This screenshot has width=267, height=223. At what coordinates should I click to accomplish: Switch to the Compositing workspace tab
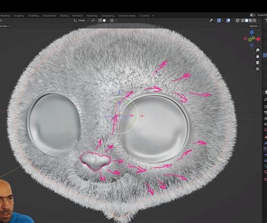(x=108, y=16)
